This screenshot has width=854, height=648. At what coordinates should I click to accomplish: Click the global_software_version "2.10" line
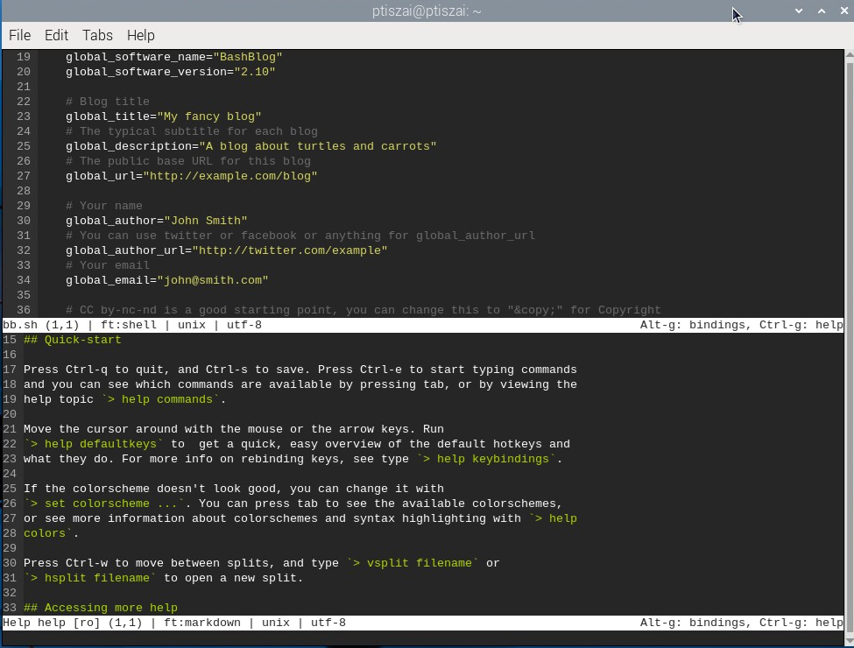pyautogui.click(x=171, y=71)
